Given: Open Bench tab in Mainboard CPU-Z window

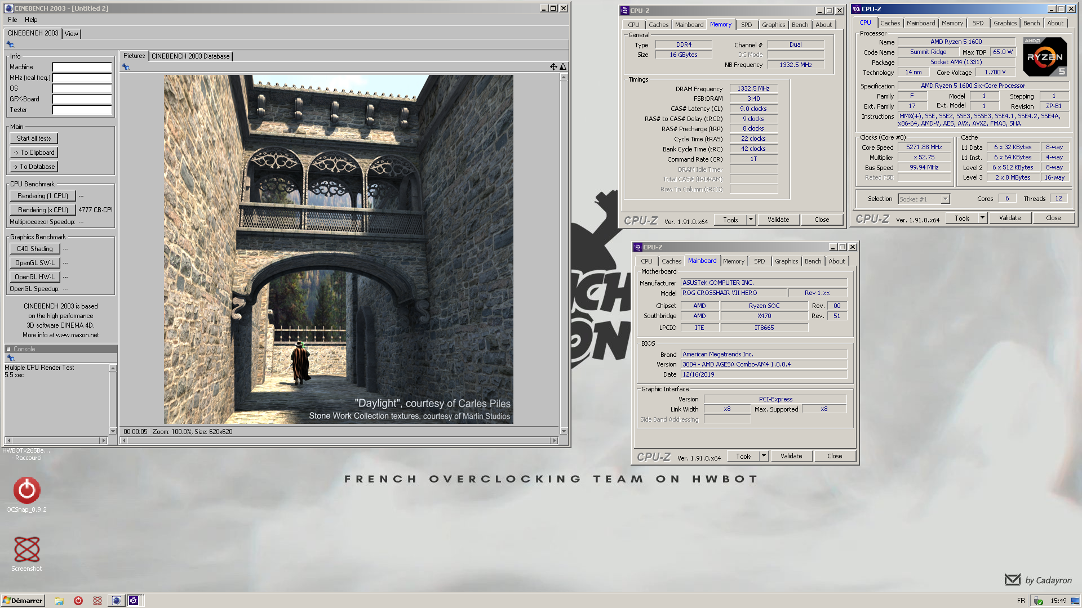Looking at the screenshot, I should 813,261.
